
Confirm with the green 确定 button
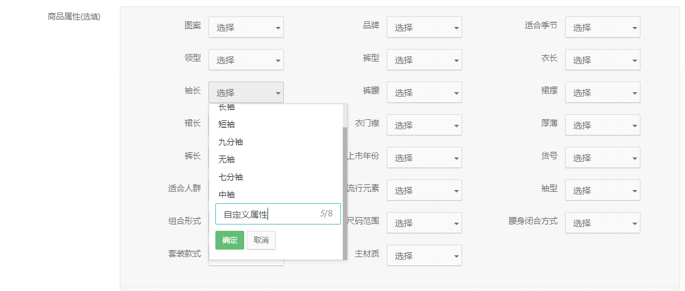[x=229, y=240]
